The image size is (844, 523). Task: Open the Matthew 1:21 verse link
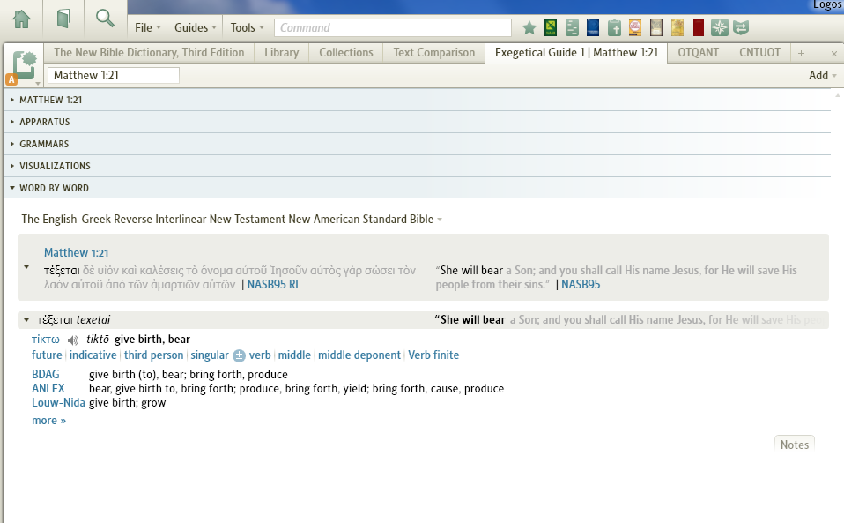[x=76, y=252]
